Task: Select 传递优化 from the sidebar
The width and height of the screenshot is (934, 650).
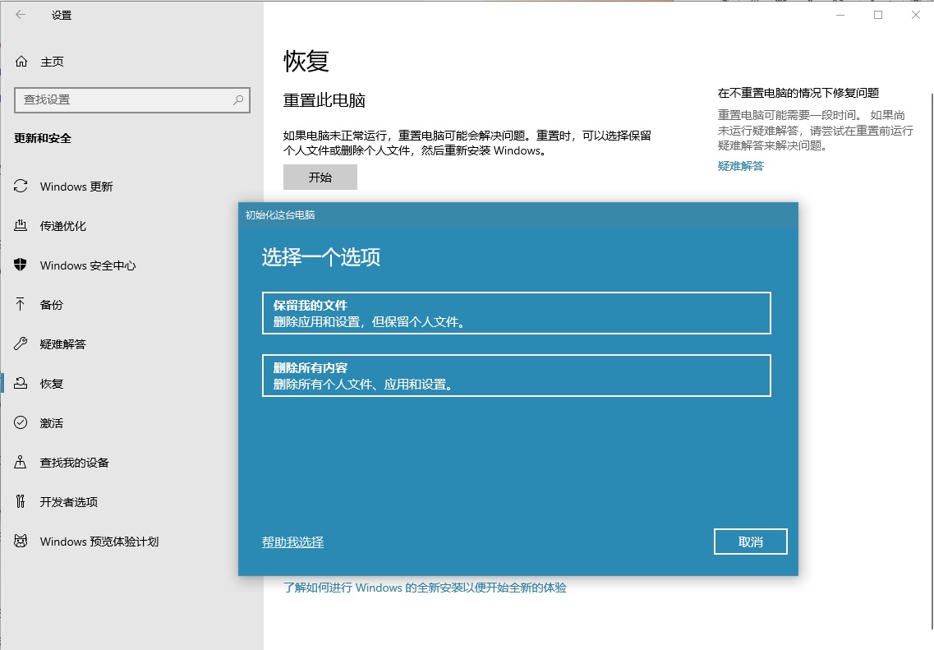Action: [x=67, y=226]
